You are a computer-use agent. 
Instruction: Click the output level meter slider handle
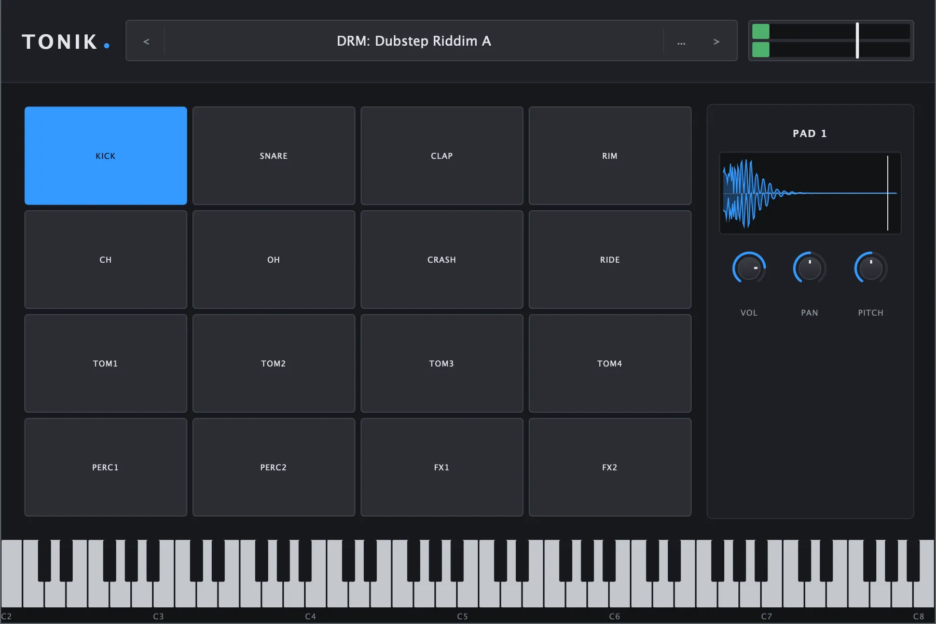(857, 40)
